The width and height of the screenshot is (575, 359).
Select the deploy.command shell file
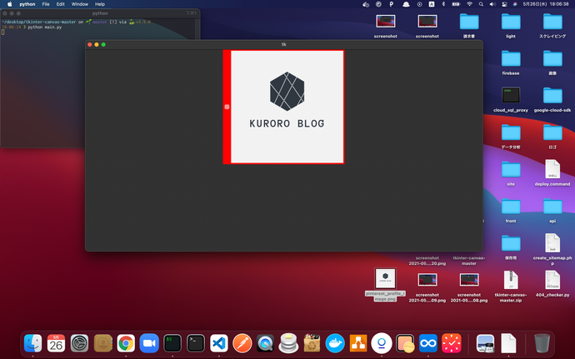click(x=552, y=170)
